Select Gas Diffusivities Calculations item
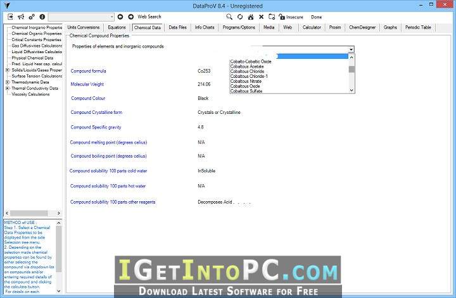Screen dimensions: 456x298 [x=37, y=46]
